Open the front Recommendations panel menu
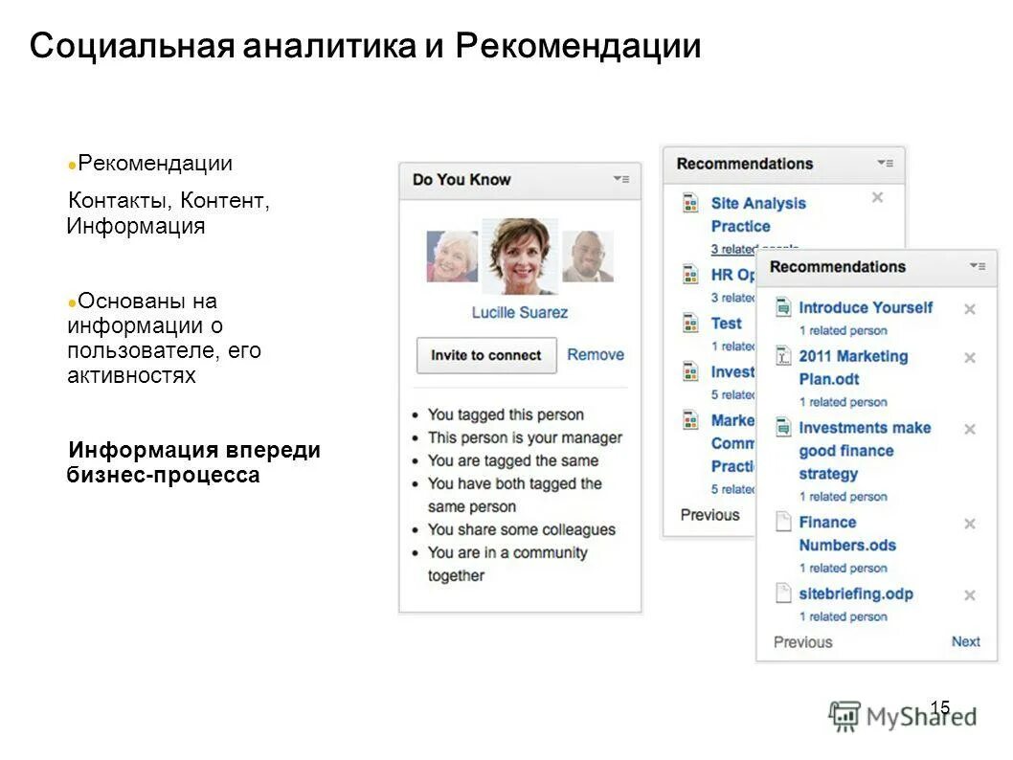Viewport: 1013px width, 760px height. pos(978,266)
